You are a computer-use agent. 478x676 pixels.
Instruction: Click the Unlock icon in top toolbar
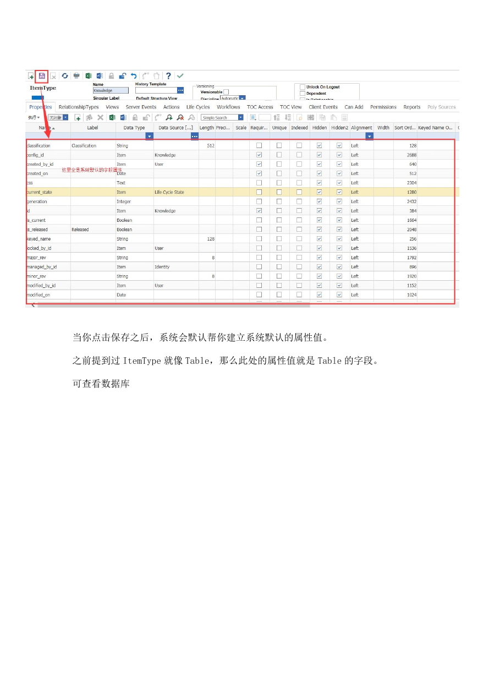123,76
